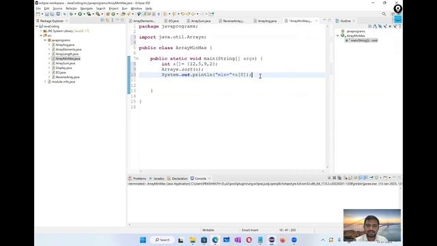Click the Windows Start button
The image size is (437, 246).
143,240
